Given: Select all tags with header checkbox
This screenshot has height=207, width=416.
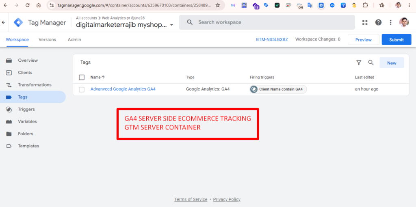Looking at the screenshot, I should coord(82,78).
